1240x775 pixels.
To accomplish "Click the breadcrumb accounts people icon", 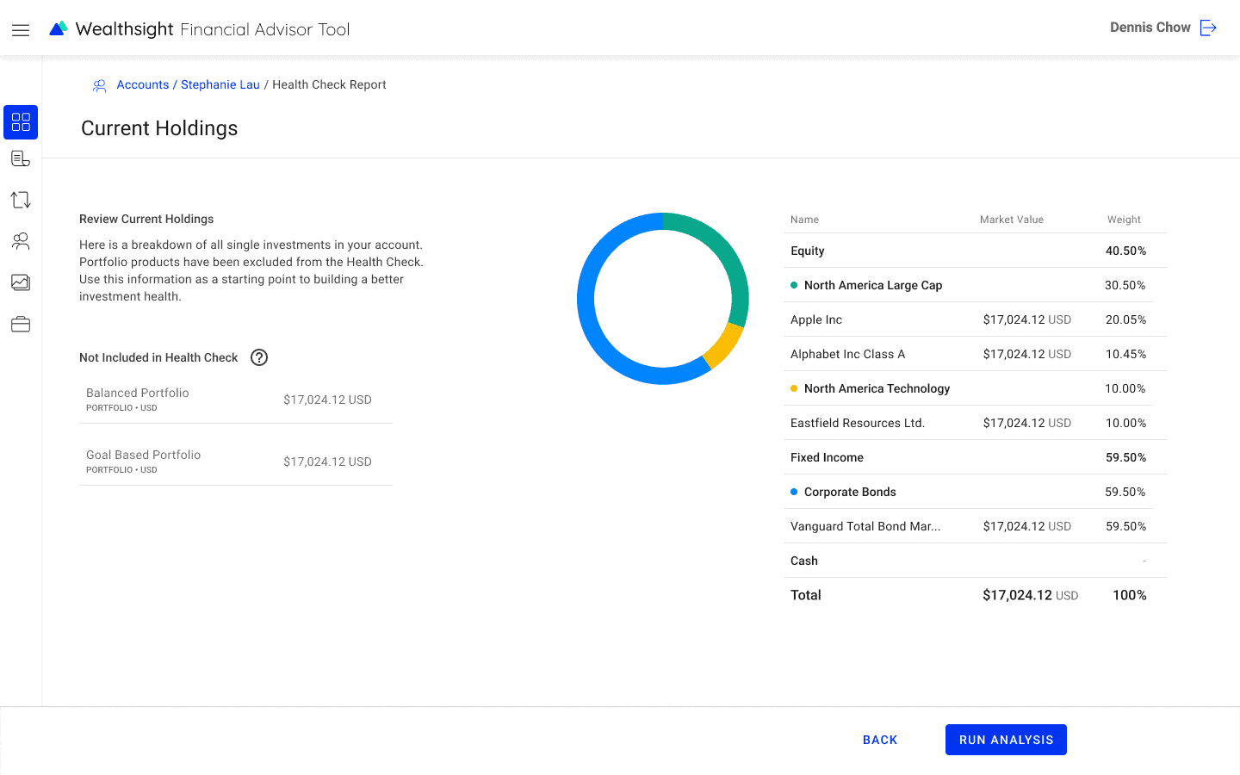I will tap(99, 84).
